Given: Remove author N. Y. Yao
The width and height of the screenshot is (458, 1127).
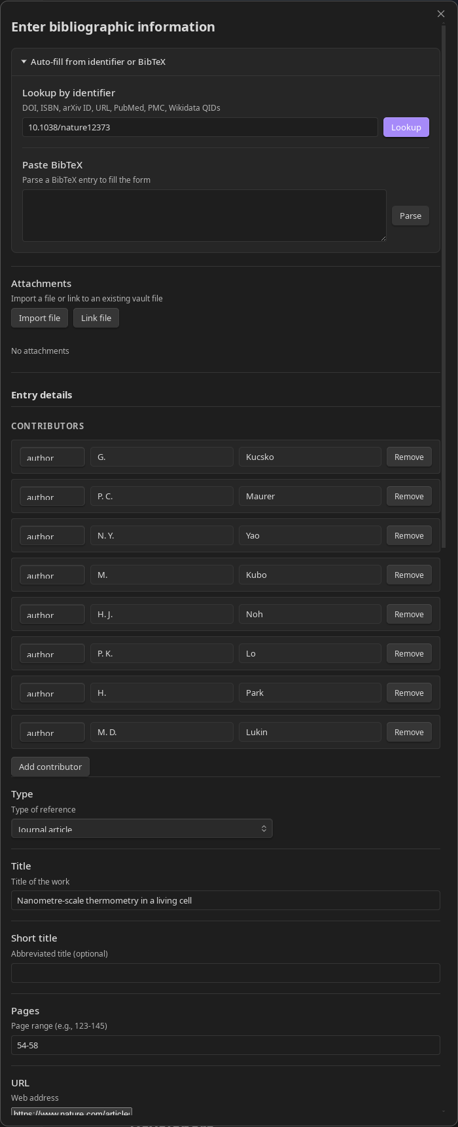Looking at the screenshot, I should click(408, 535).
